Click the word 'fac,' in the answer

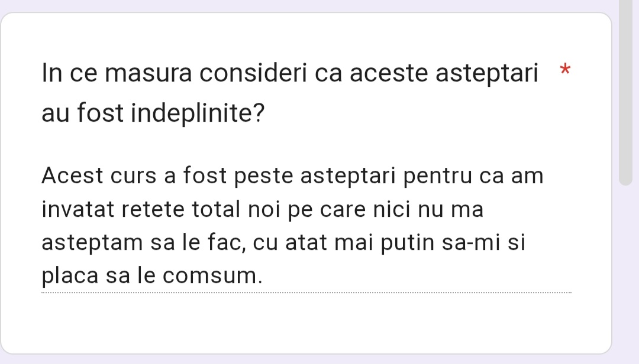pyautogui.click(x=228, y=243)
